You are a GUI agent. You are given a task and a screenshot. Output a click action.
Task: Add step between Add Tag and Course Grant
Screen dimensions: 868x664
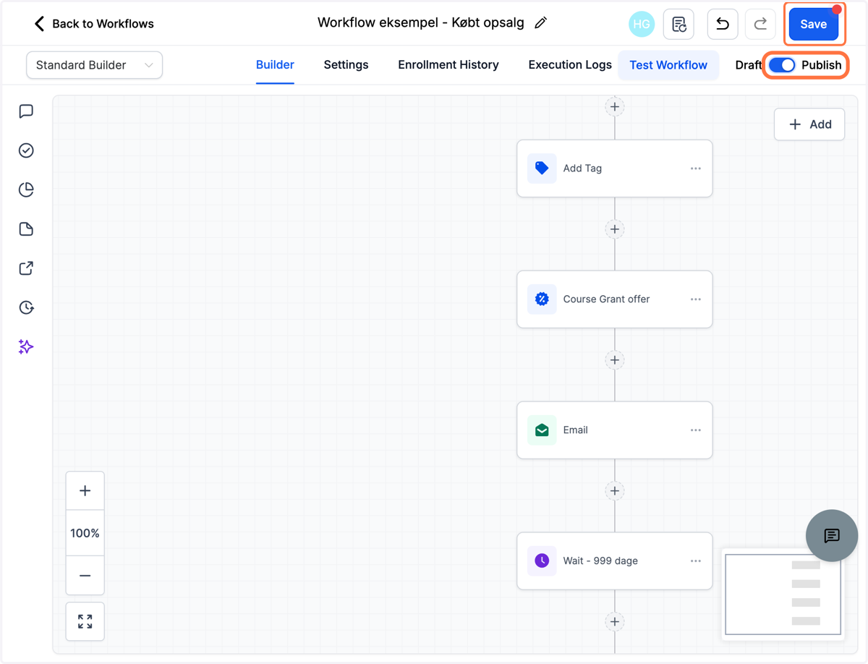click(615, 229)
